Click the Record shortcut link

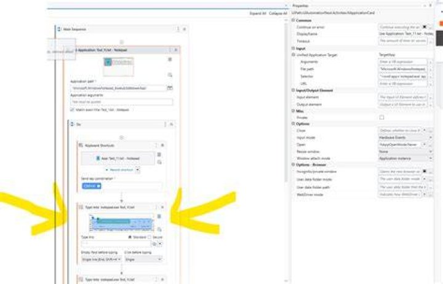121,170
